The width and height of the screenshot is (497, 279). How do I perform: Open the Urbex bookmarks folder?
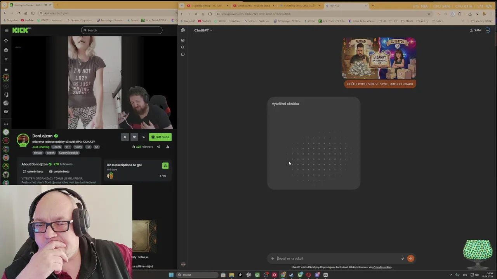(438, 21)
